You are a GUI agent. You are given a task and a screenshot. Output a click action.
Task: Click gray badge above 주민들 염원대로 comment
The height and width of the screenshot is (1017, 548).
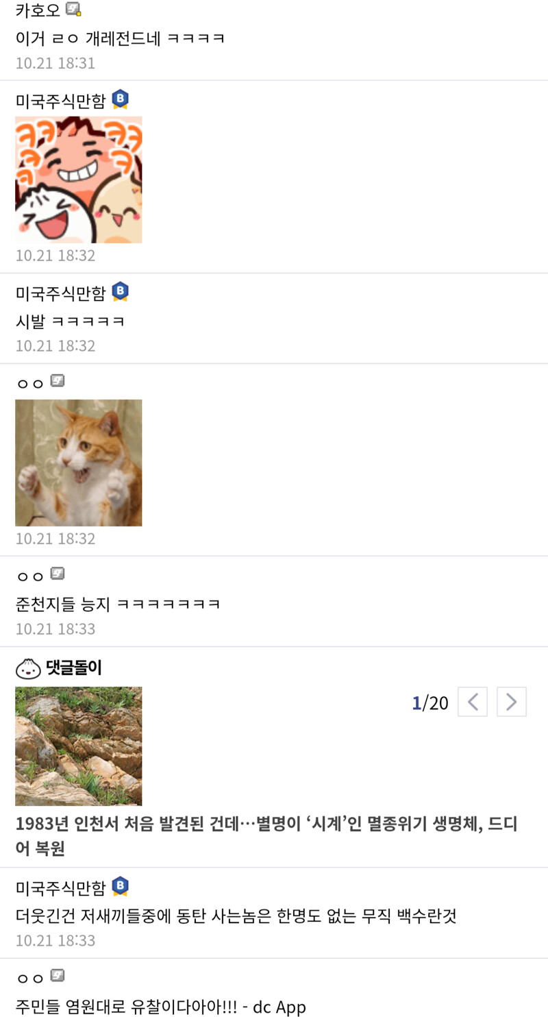click(58, 976)
